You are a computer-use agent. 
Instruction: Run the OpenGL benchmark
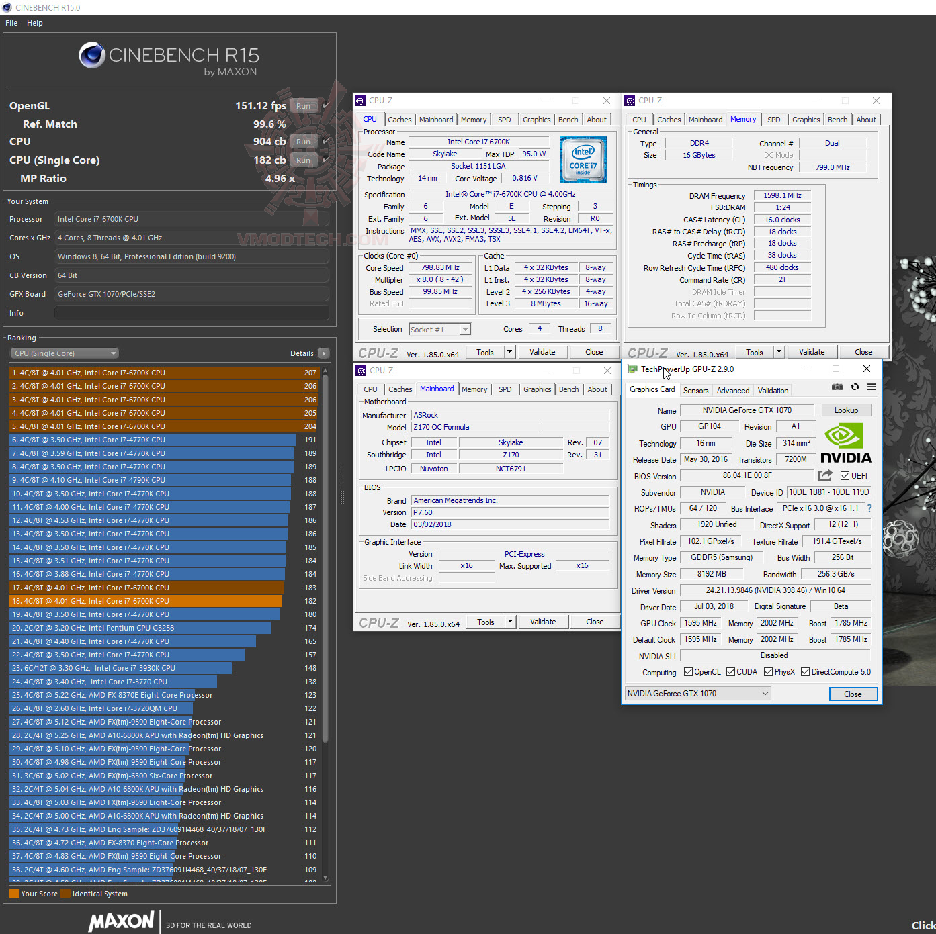click(x=304, y=105)
